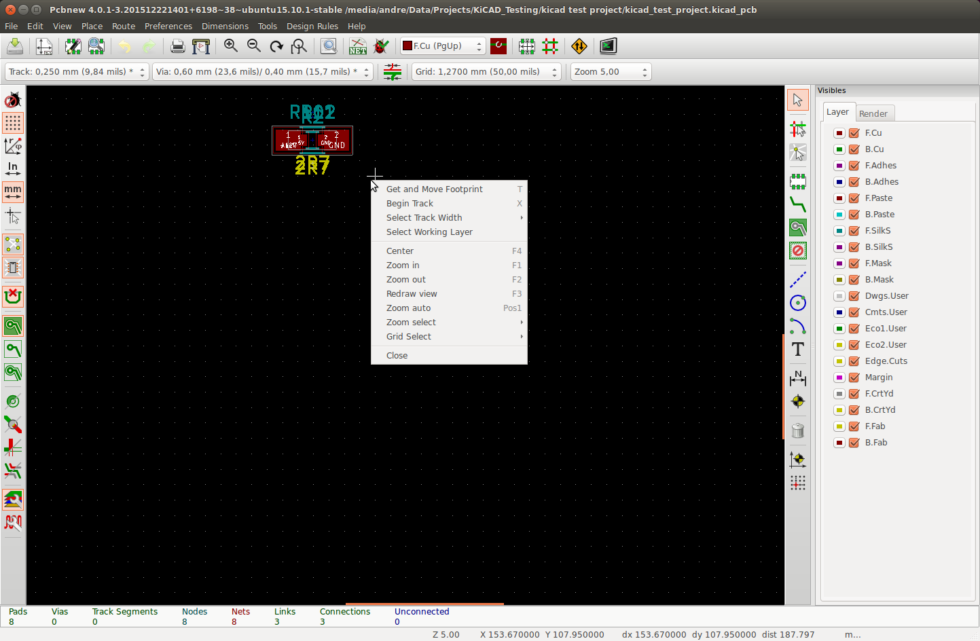Screen dimensions: 980x641
Task: Run Design Rules Check ladybug icon
Action: 381,46
